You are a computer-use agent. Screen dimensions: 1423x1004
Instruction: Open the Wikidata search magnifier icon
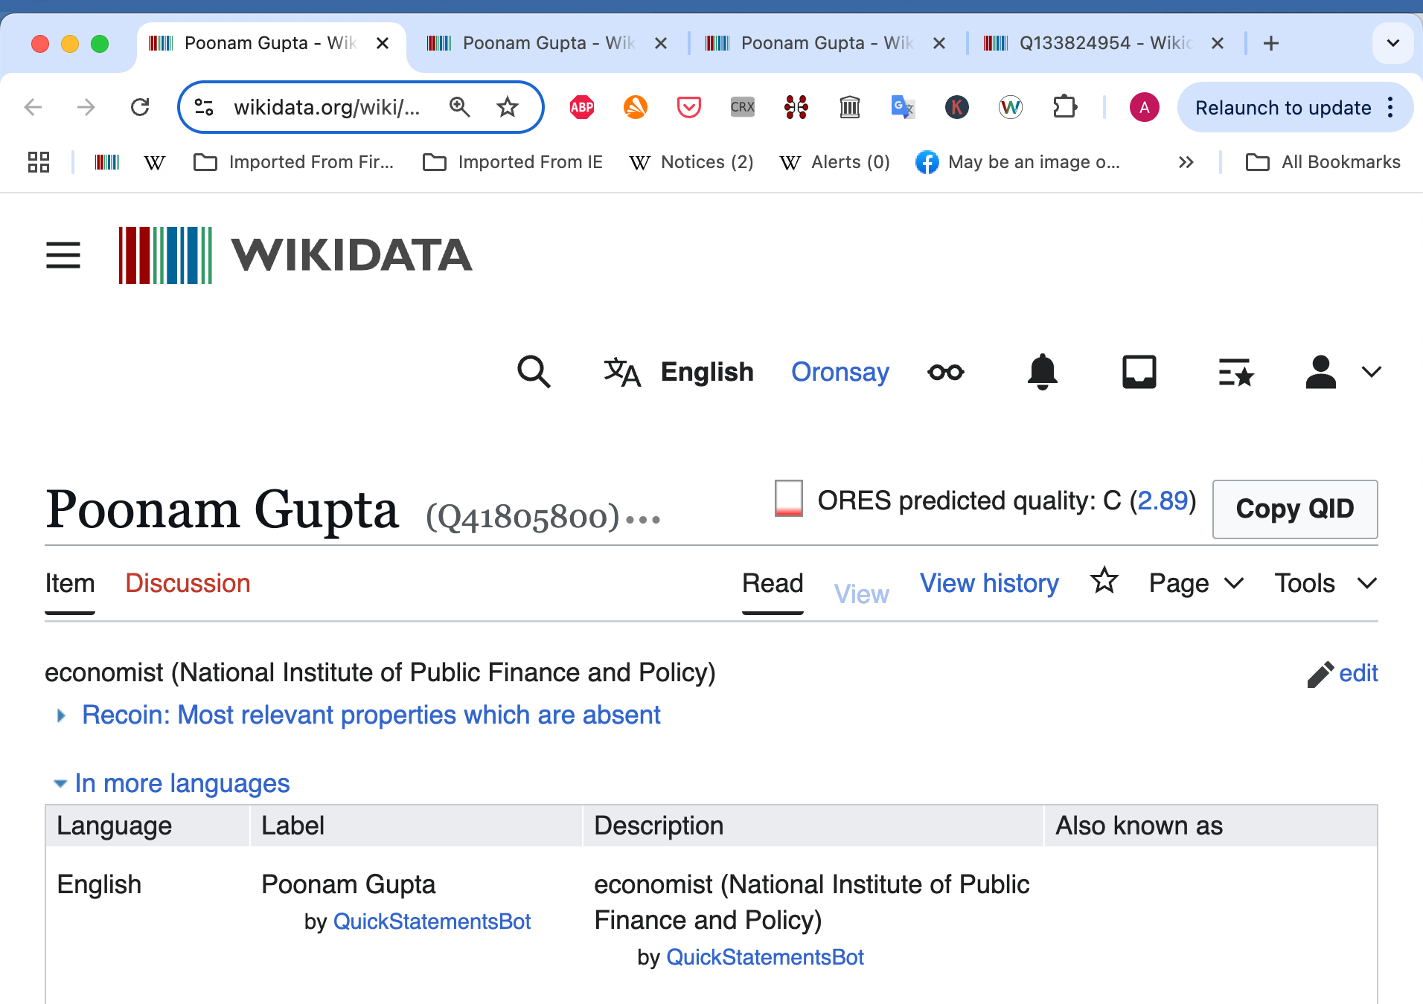tap(534, 372)
